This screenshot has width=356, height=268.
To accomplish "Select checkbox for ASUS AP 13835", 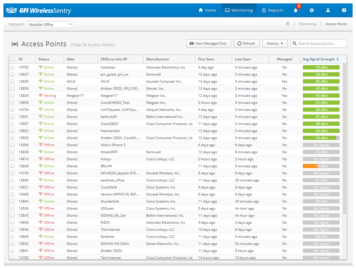I will click(12, 81).
